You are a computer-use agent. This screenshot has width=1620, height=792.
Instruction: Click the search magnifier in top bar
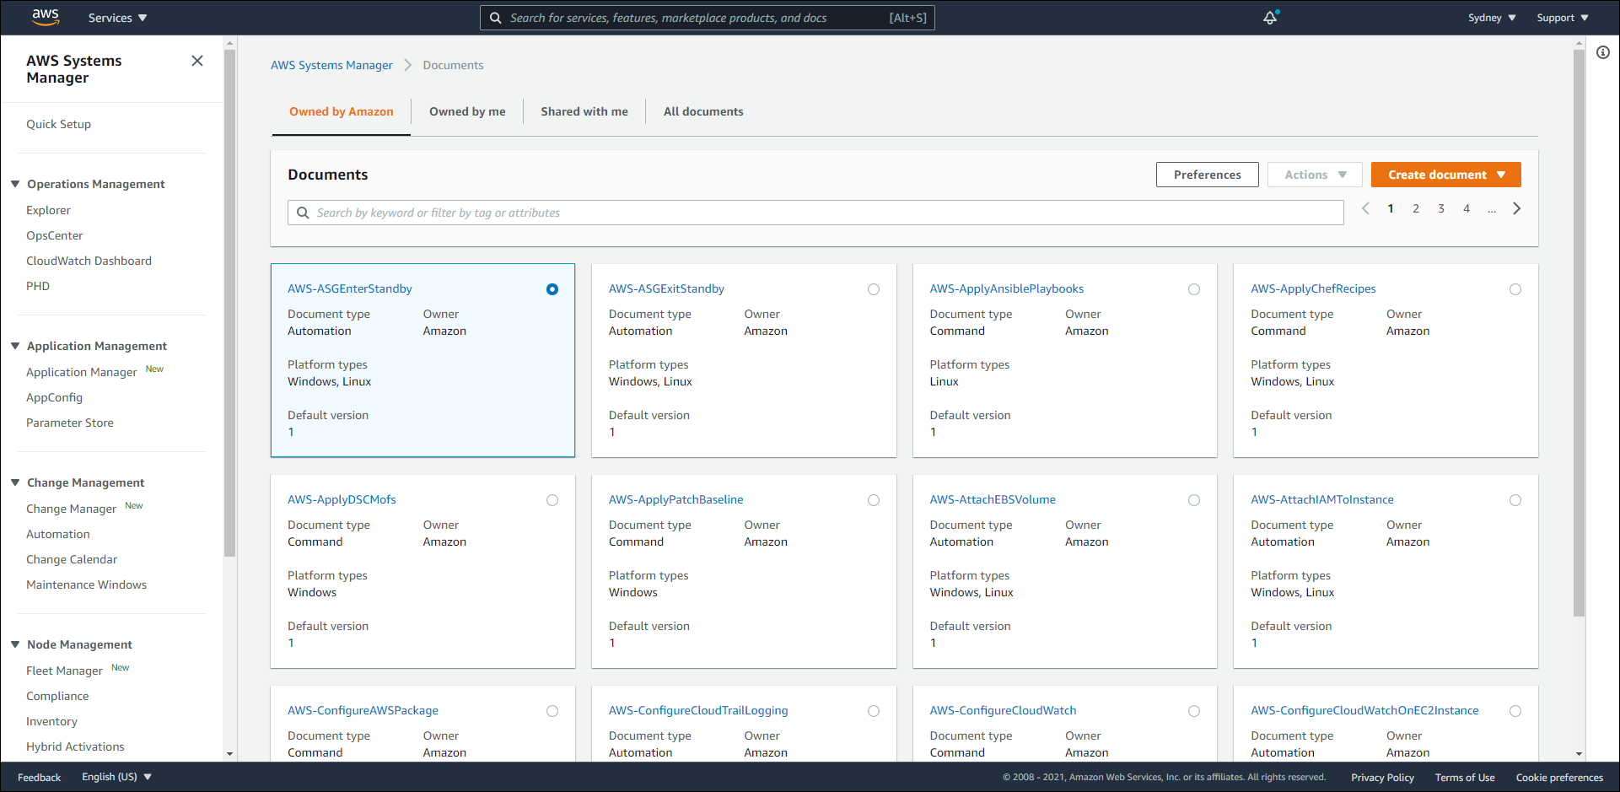tap(496, 18)
